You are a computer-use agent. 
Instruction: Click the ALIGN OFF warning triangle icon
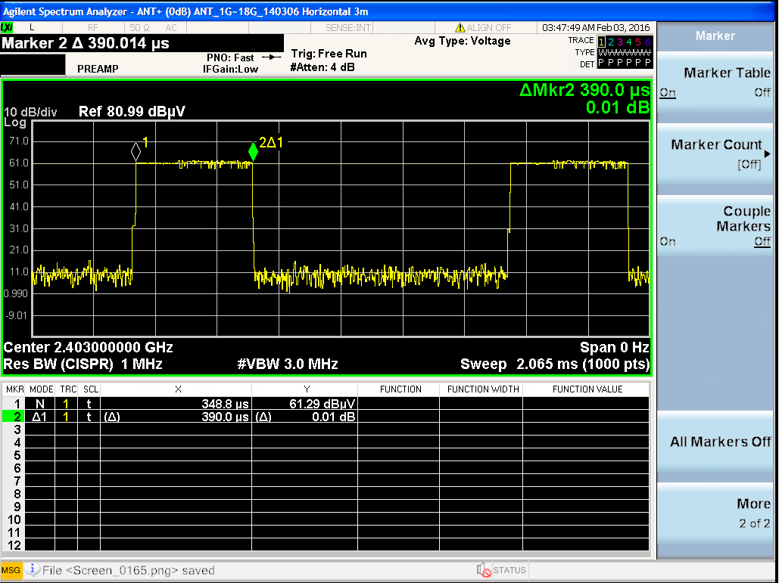[460, 28]
